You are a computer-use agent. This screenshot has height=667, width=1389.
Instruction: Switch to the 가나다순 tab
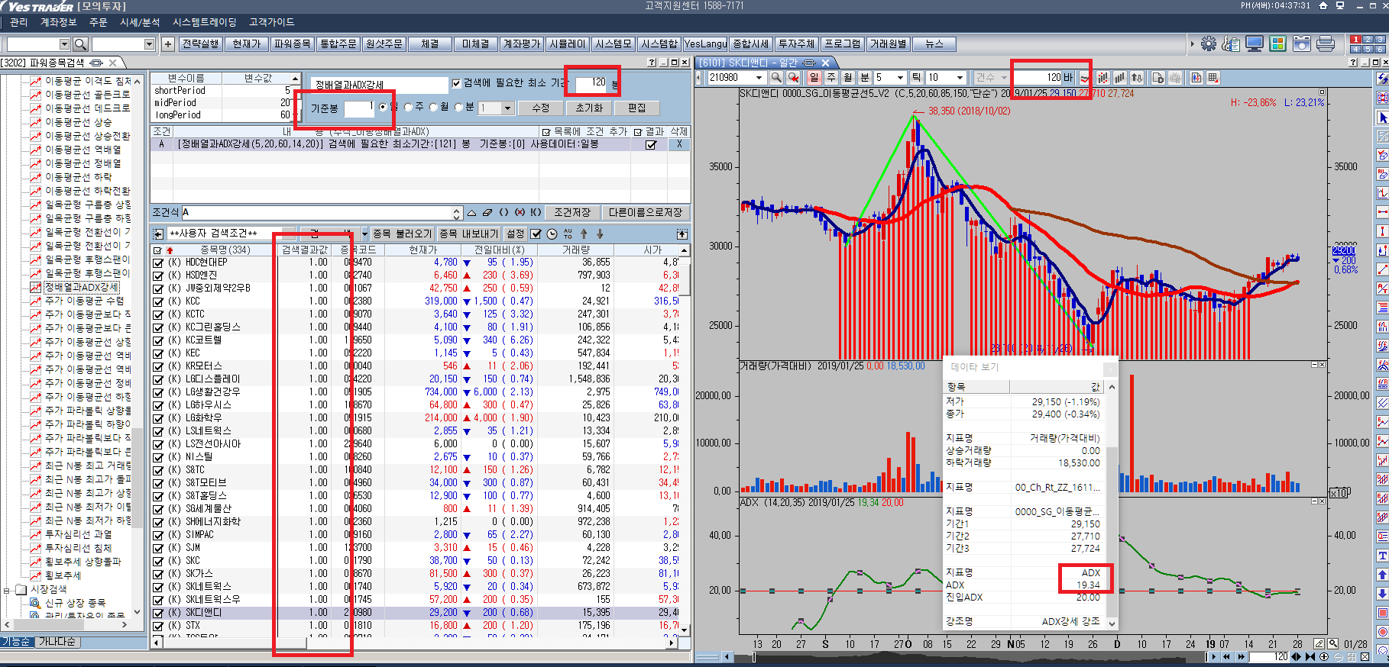[57, 642]
